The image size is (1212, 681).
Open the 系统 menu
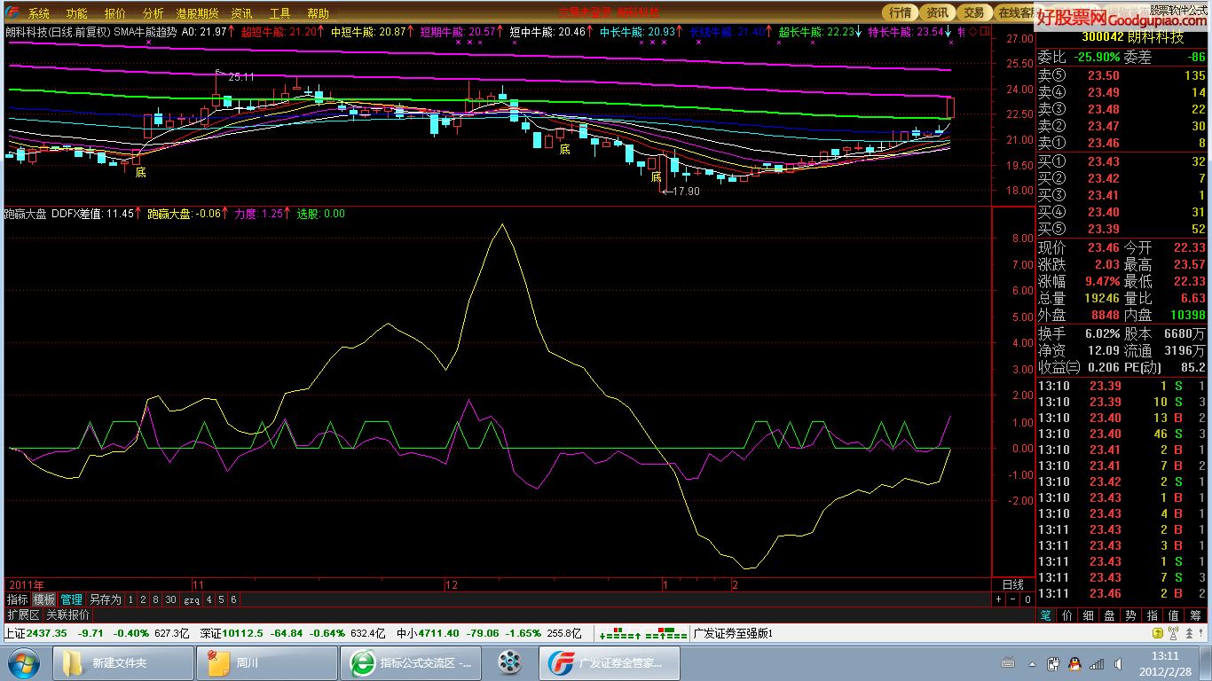point(38,13)
